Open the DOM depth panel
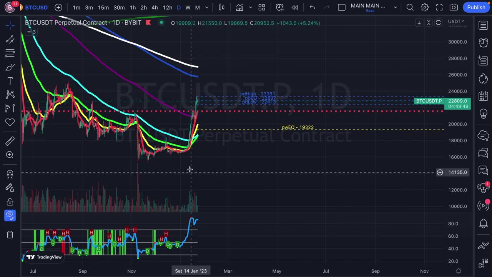492x277 pixels. pos(484,264)
